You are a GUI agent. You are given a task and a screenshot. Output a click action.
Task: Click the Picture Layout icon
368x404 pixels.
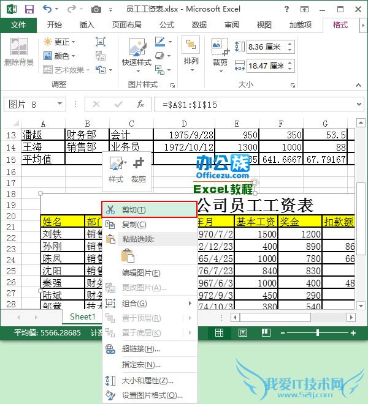(159, 70)
